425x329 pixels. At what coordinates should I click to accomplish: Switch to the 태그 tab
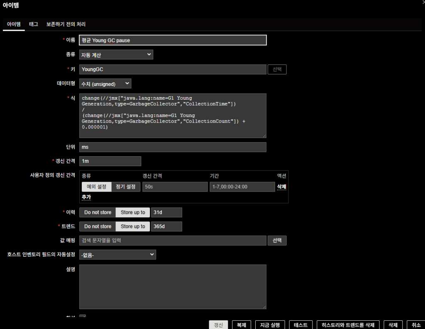(34, 25)
